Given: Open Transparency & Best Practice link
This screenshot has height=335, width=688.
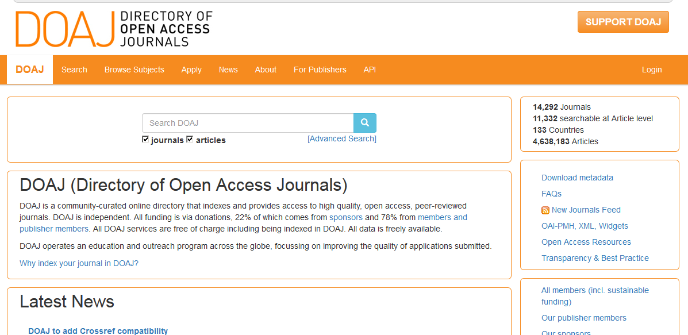Looking at the screenshot, I should point(595,258).
